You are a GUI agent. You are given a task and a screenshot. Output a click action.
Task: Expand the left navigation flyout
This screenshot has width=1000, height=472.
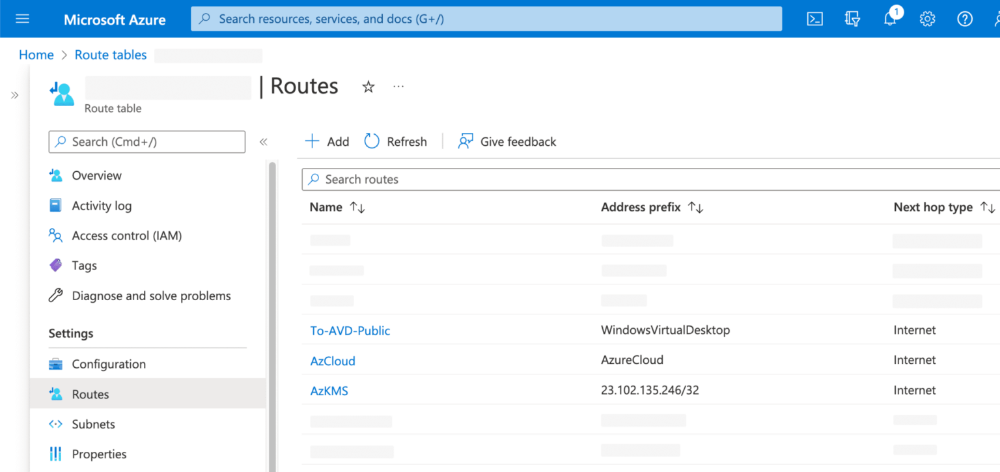pos(15,94)
